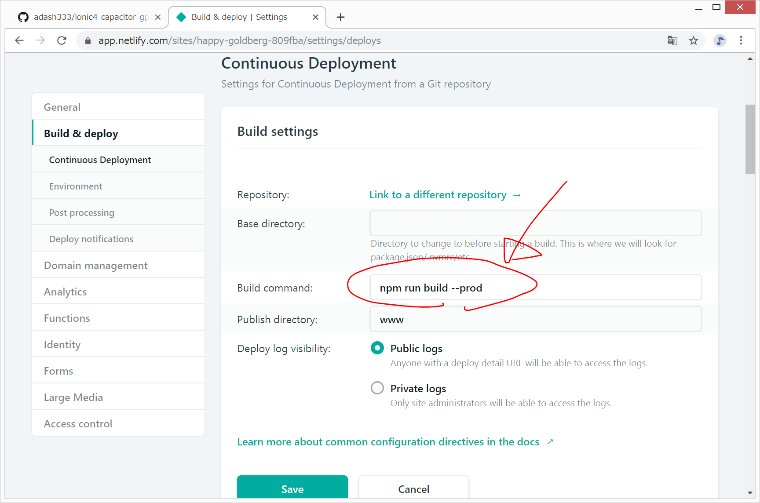The width and height of the screenshot is (760, 503).
Task: Bookmark this page with the star icon
Action: tap(694, 40)
